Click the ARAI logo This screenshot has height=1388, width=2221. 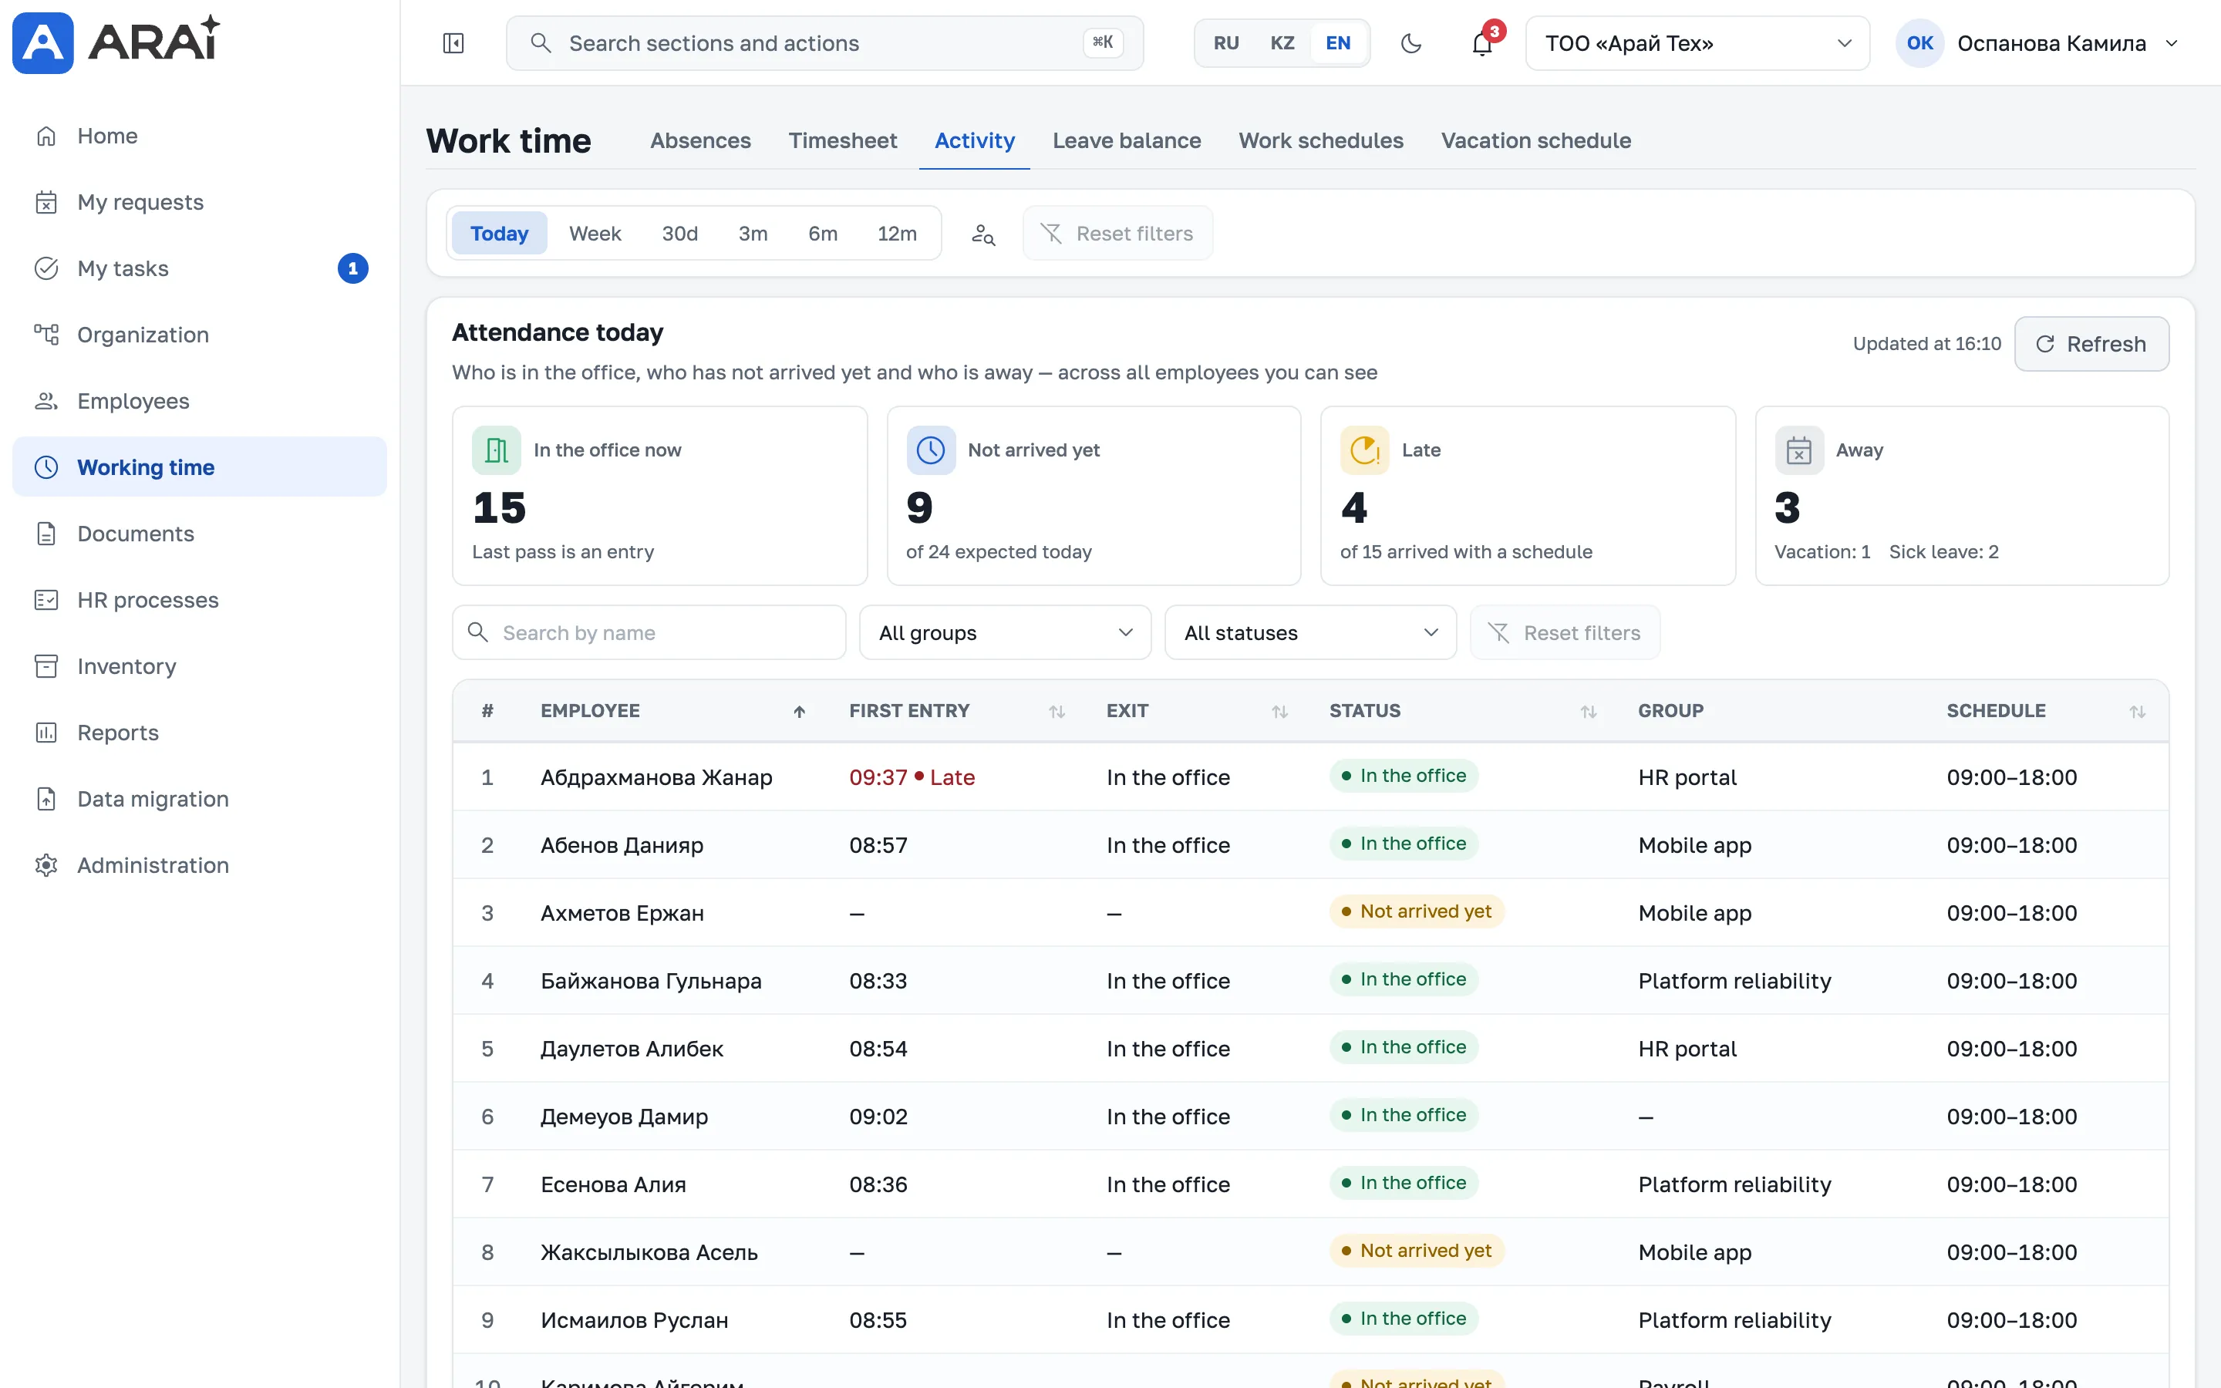point(116,42)
